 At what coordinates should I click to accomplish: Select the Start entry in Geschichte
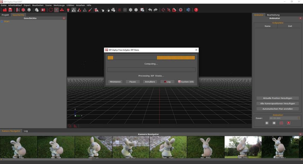tap(6, 21)
